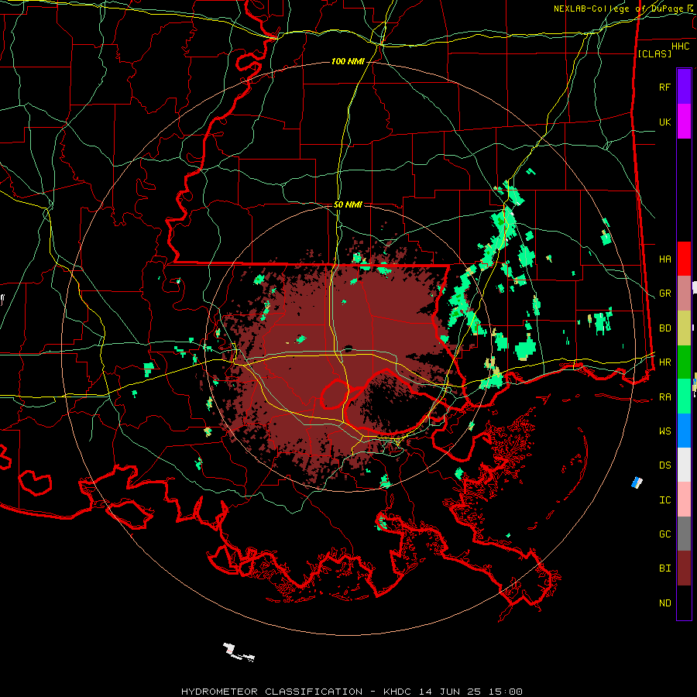Click the RF legend label

point(664,87)
